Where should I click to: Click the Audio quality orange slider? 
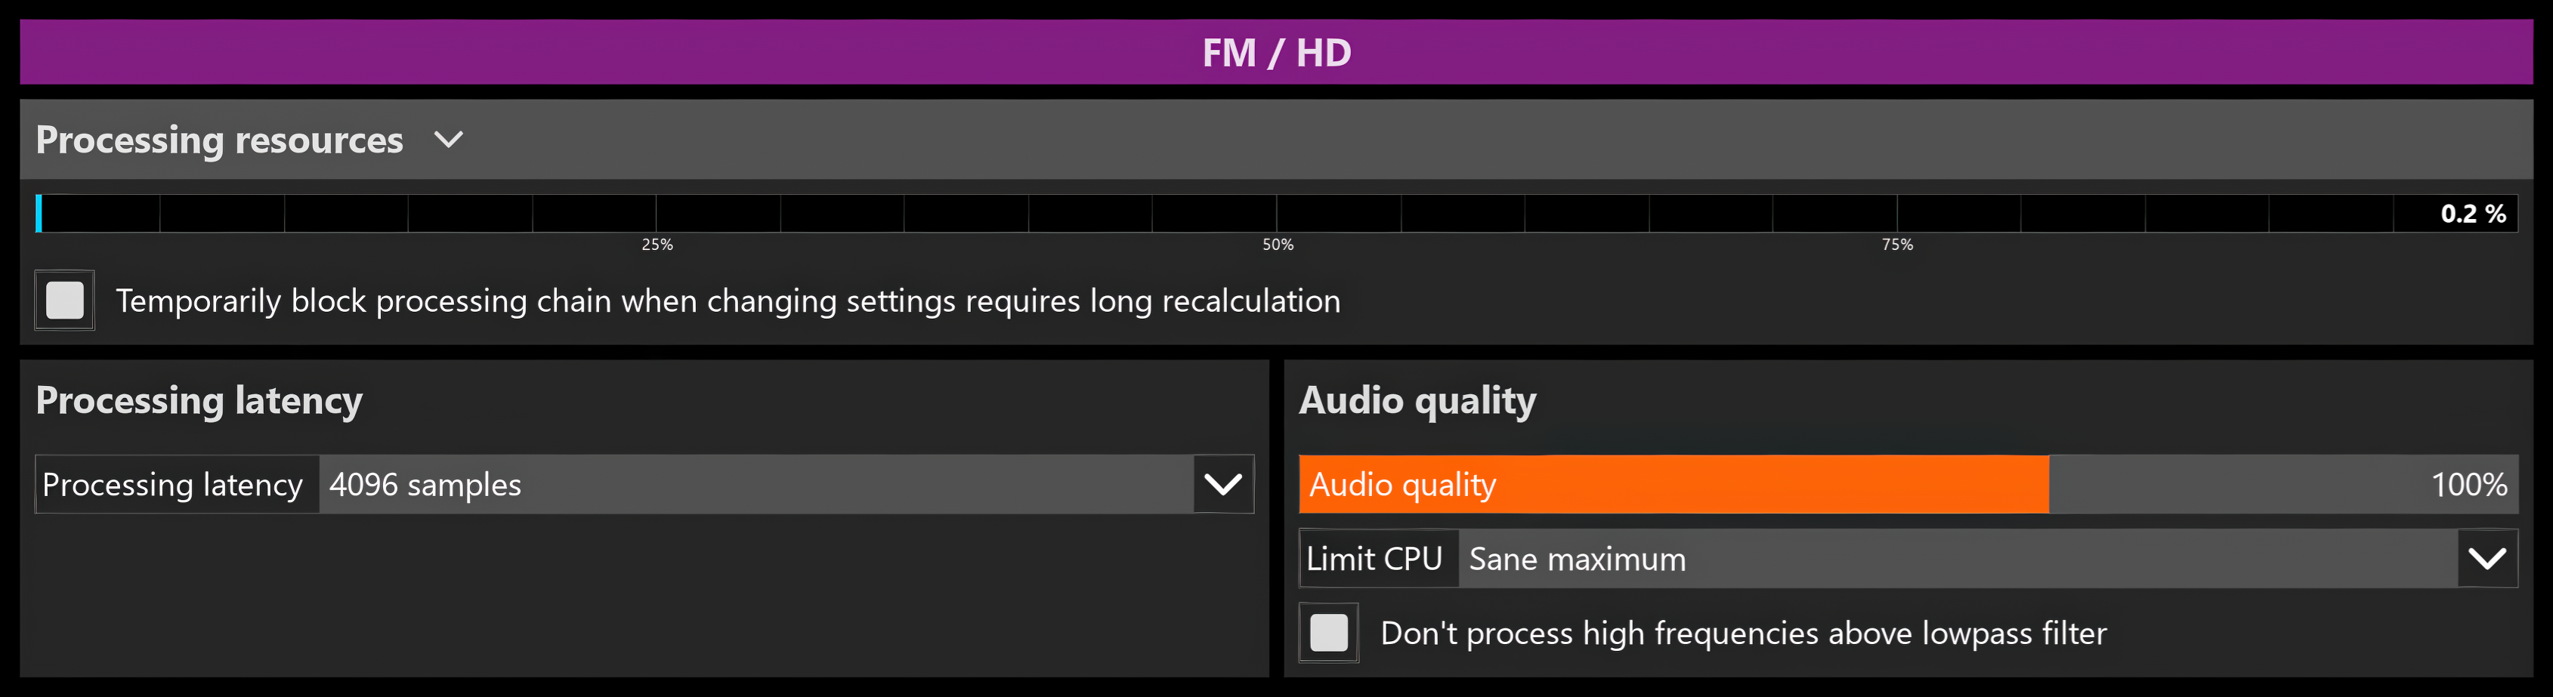point(1673,484)
